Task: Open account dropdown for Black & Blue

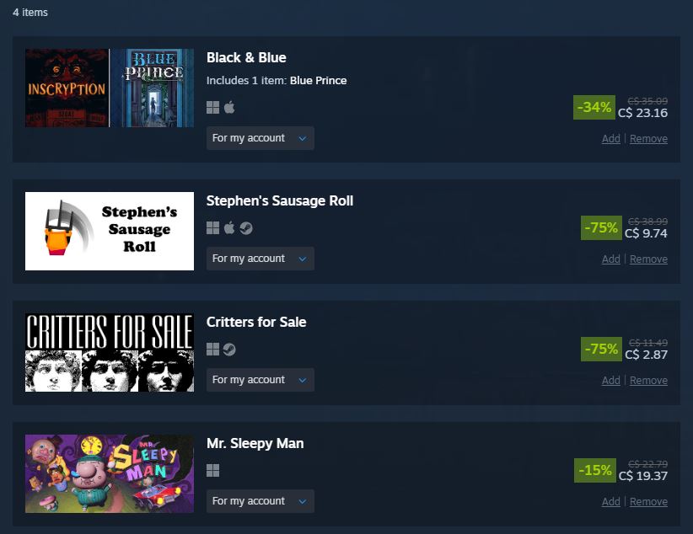Action: [x=261, y=138]
